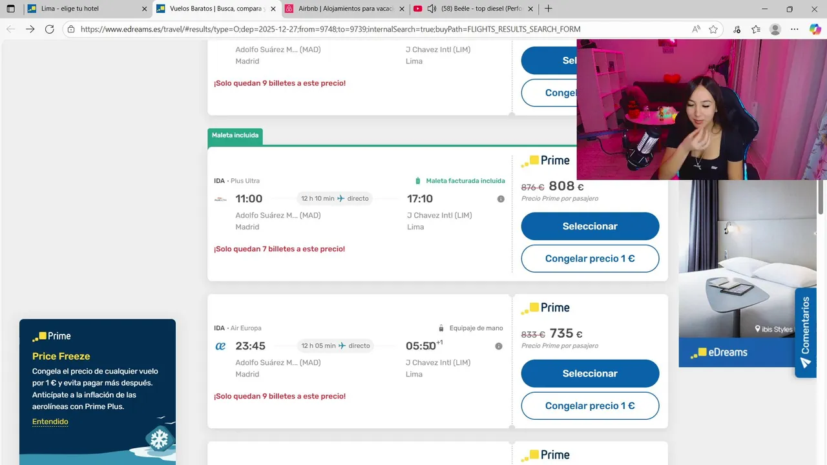This screenshot has height=465, width=827.
Task: Mute audio on the YouTube tab
Action: pyautogui.click(x=432, y=9)
